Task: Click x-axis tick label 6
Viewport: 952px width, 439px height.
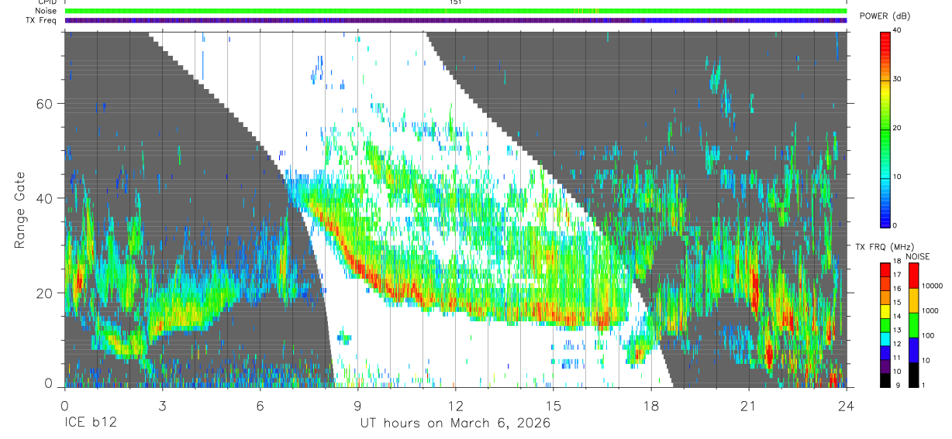Action: [260, 405]
